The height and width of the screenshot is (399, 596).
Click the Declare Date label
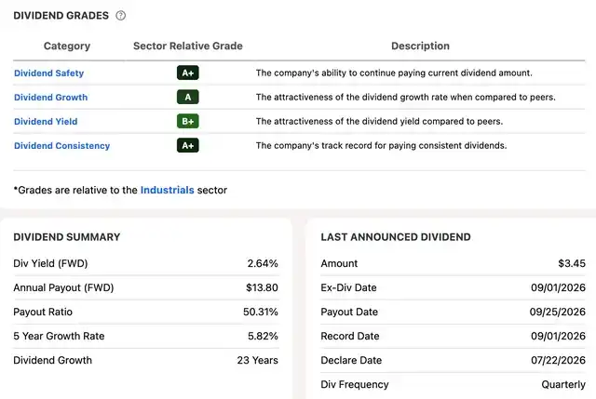click(351, 360)
